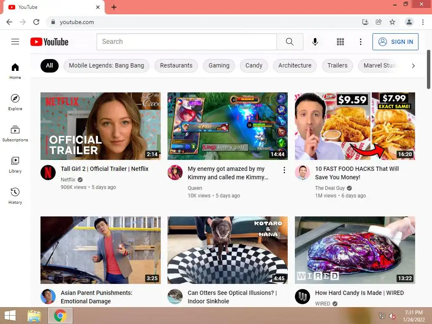Click Asian Parent Punishments channel avatar
Image resolution: width=432 pixels, height=324 pixels.
point(48,297)
